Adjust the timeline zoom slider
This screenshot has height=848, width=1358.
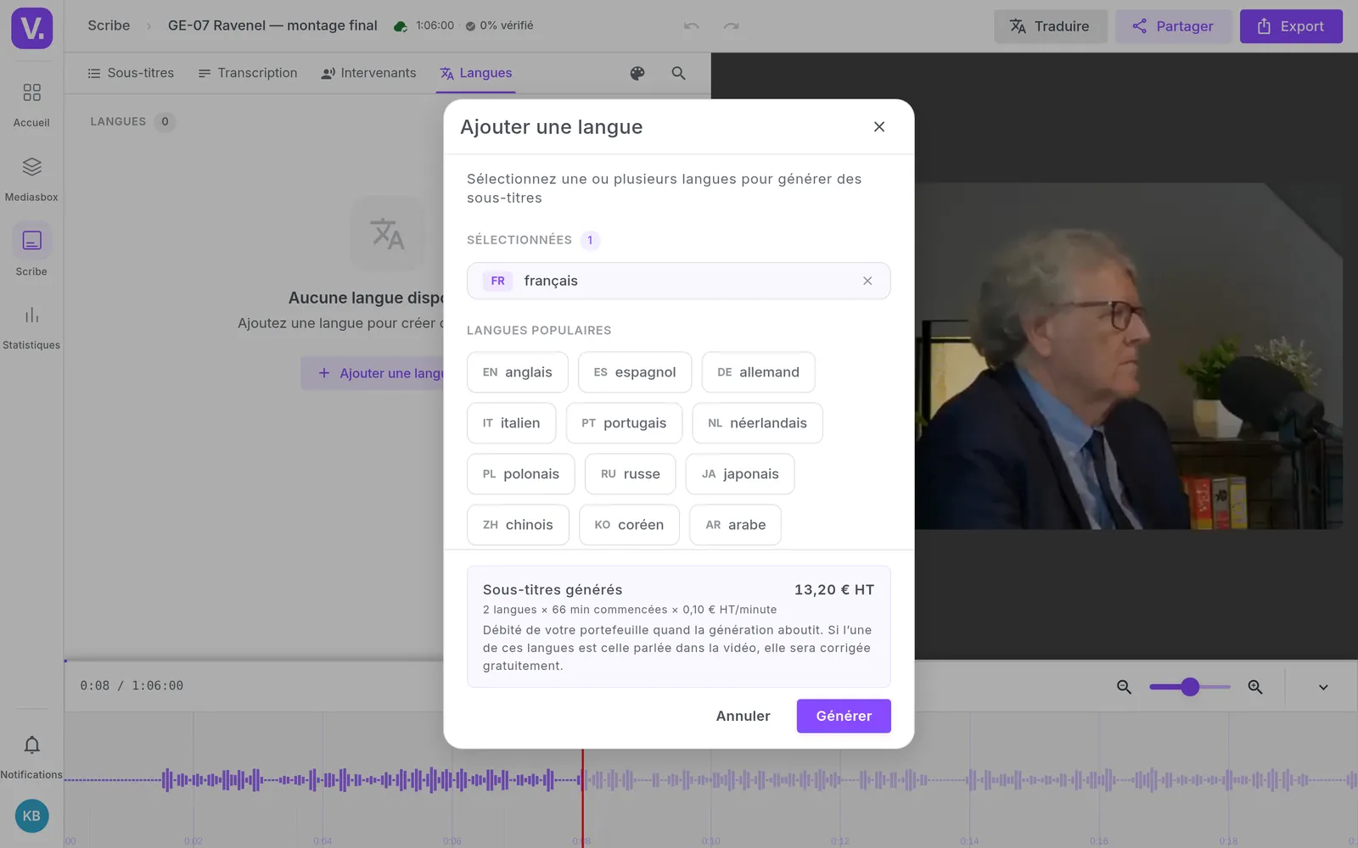coord(1190,687)
